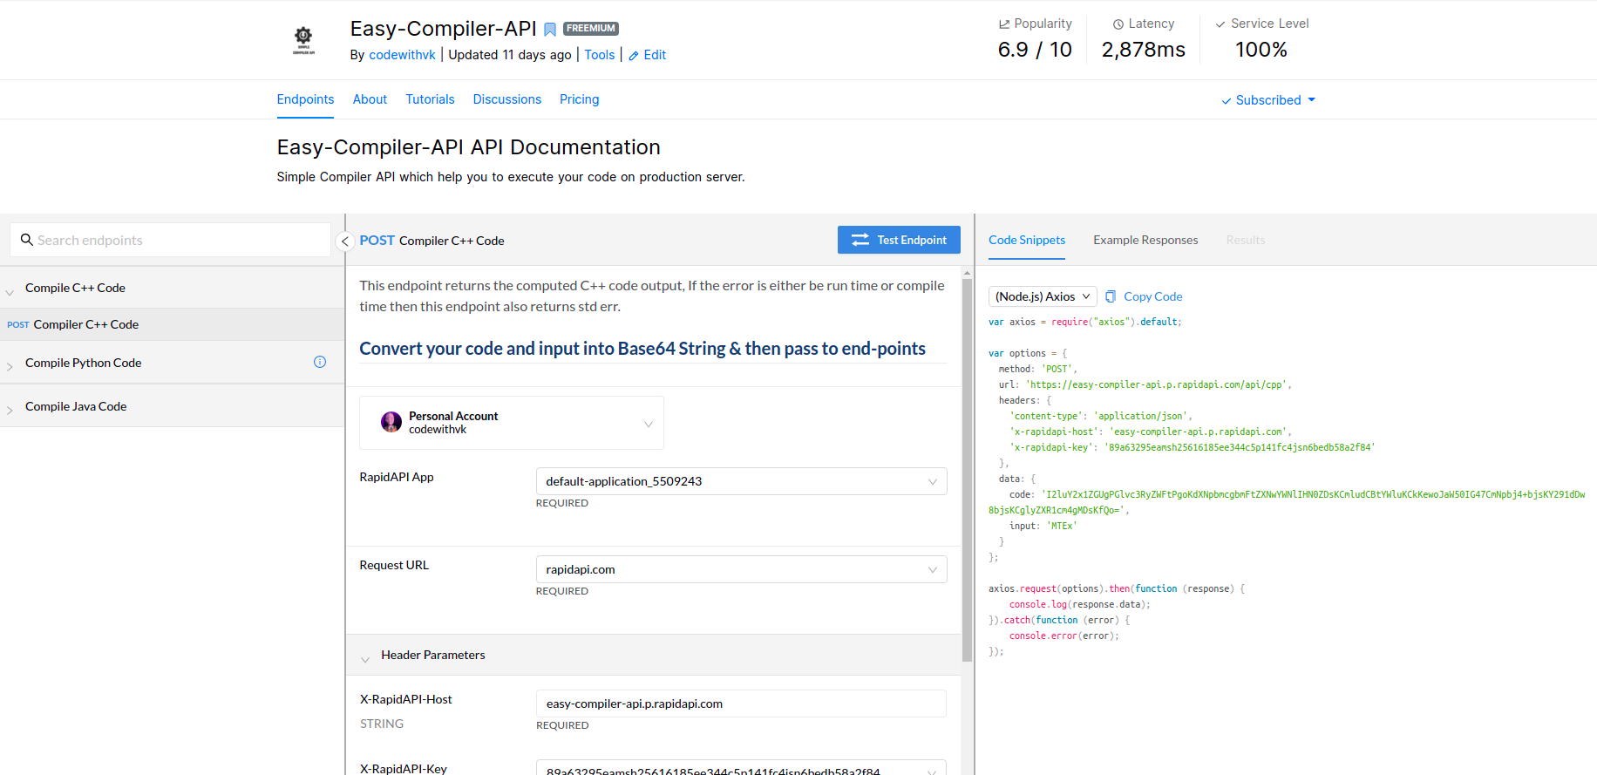Open the X-RapidAPI-Key dropdown
Viewport: 1597px width, 775px height.
coord(741,768)
